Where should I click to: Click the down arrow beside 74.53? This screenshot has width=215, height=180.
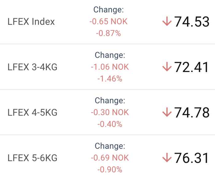167,21
